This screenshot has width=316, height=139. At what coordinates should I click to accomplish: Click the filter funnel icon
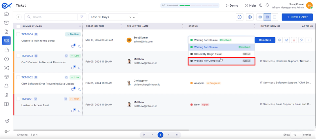click(82, 17)
